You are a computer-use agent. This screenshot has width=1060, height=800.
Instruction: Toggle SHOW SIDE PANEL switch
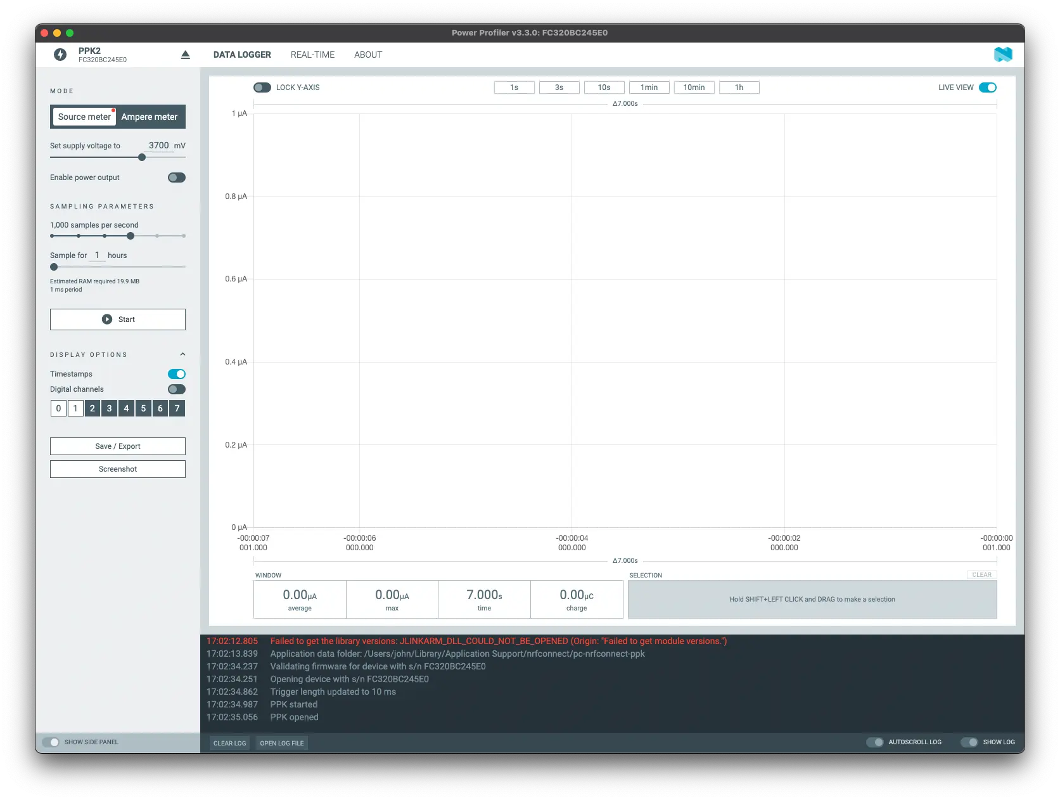(x=51, y=742)
